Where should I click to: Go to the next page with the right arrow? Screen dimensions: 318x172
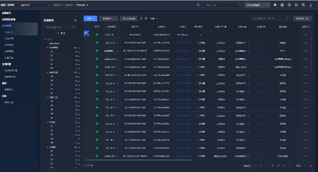click(x=290, y=166)
